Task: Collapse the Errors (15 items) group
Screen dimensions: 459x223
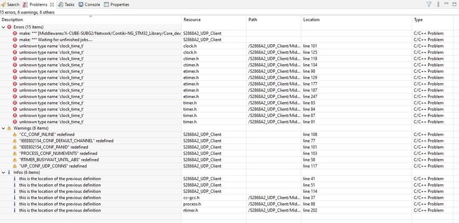Action: point(3,27)
